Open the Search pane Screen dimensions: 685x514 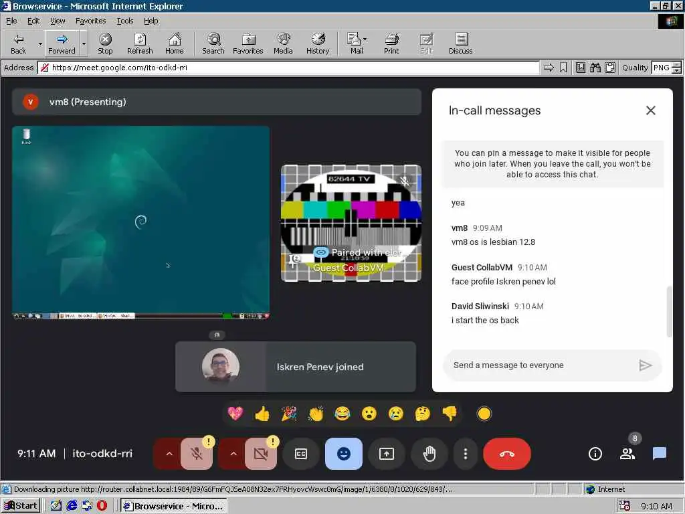point(213,44)
